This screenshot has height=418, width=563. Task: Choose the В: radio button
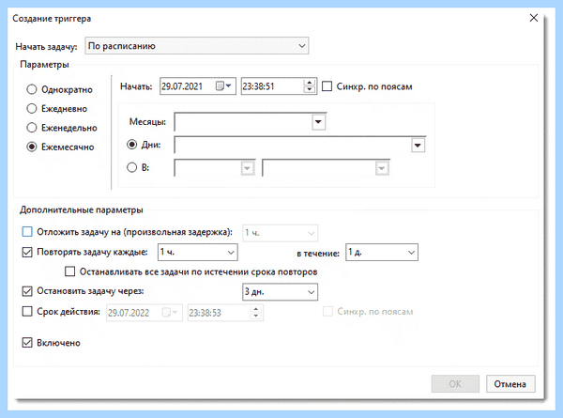(x=131, y=167)
